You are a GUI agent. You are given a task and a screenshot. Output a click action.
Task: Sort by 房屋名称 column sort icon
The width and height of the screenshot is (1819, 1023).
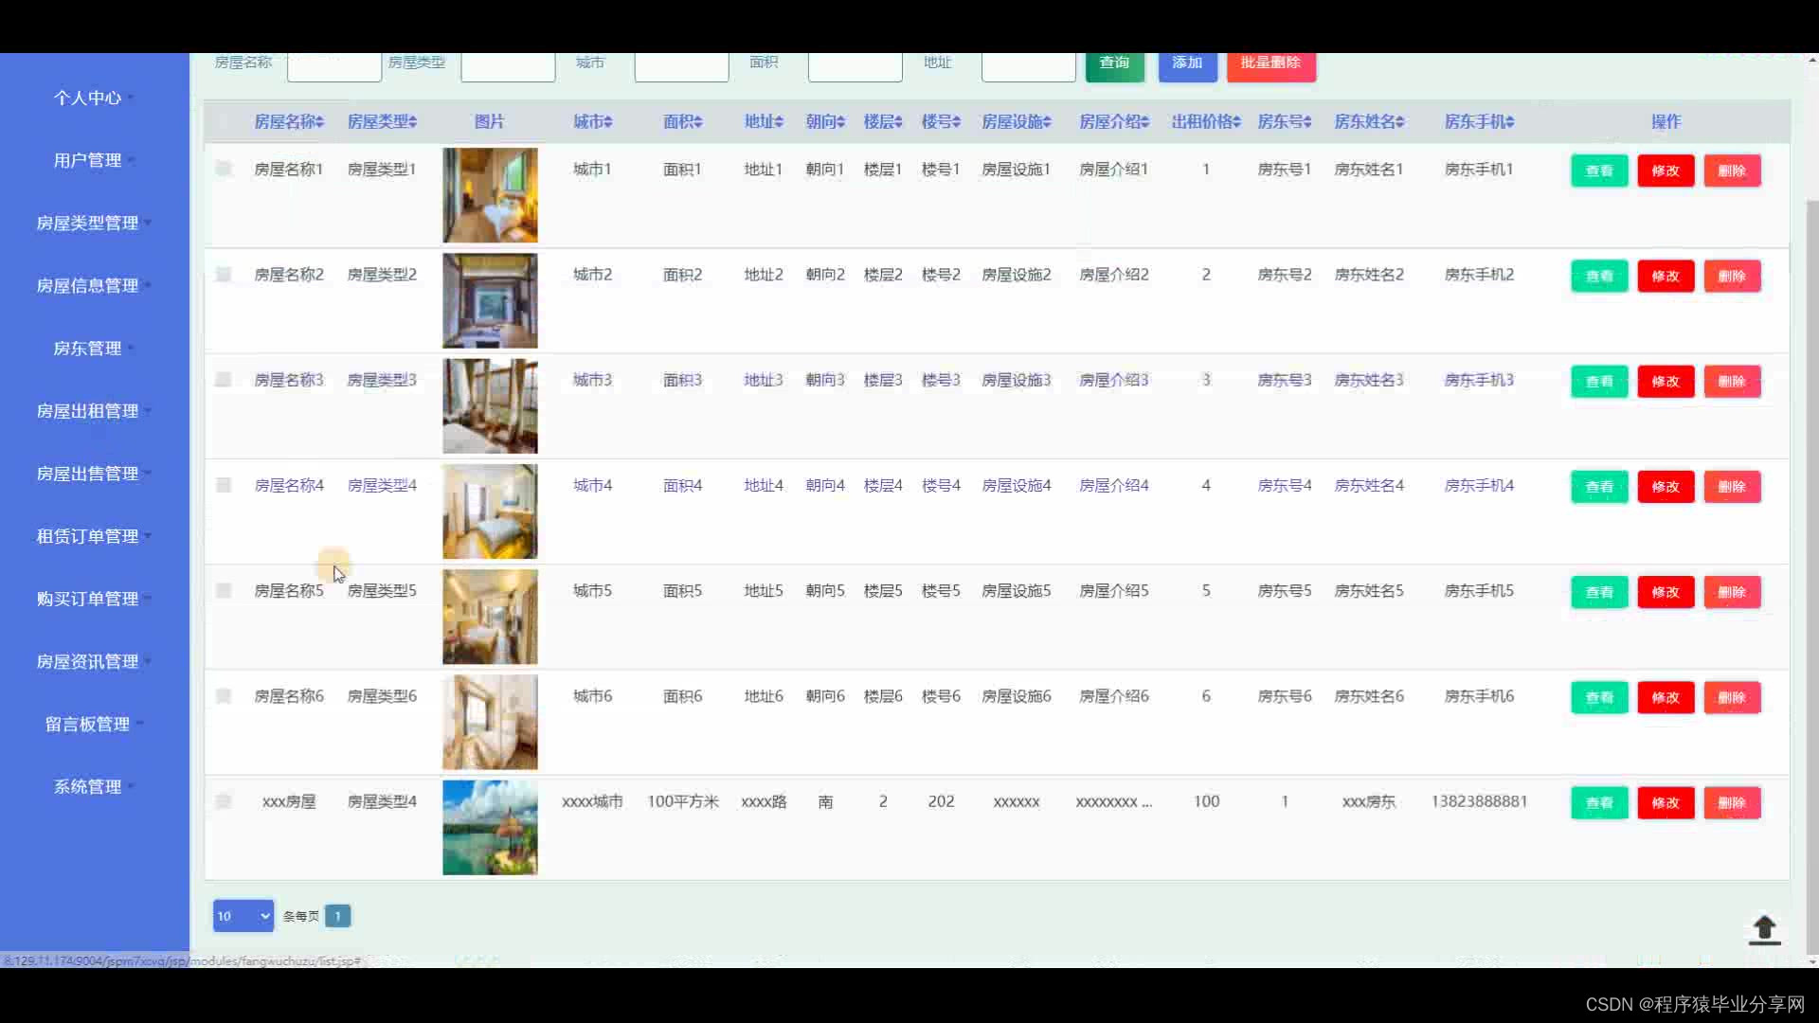click(x=320, y=122)
